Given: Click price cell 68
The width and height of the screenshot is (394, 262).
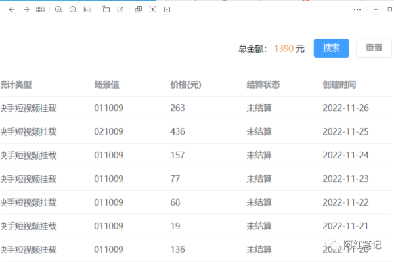Looking at the screenshot, I should point(175,202).
